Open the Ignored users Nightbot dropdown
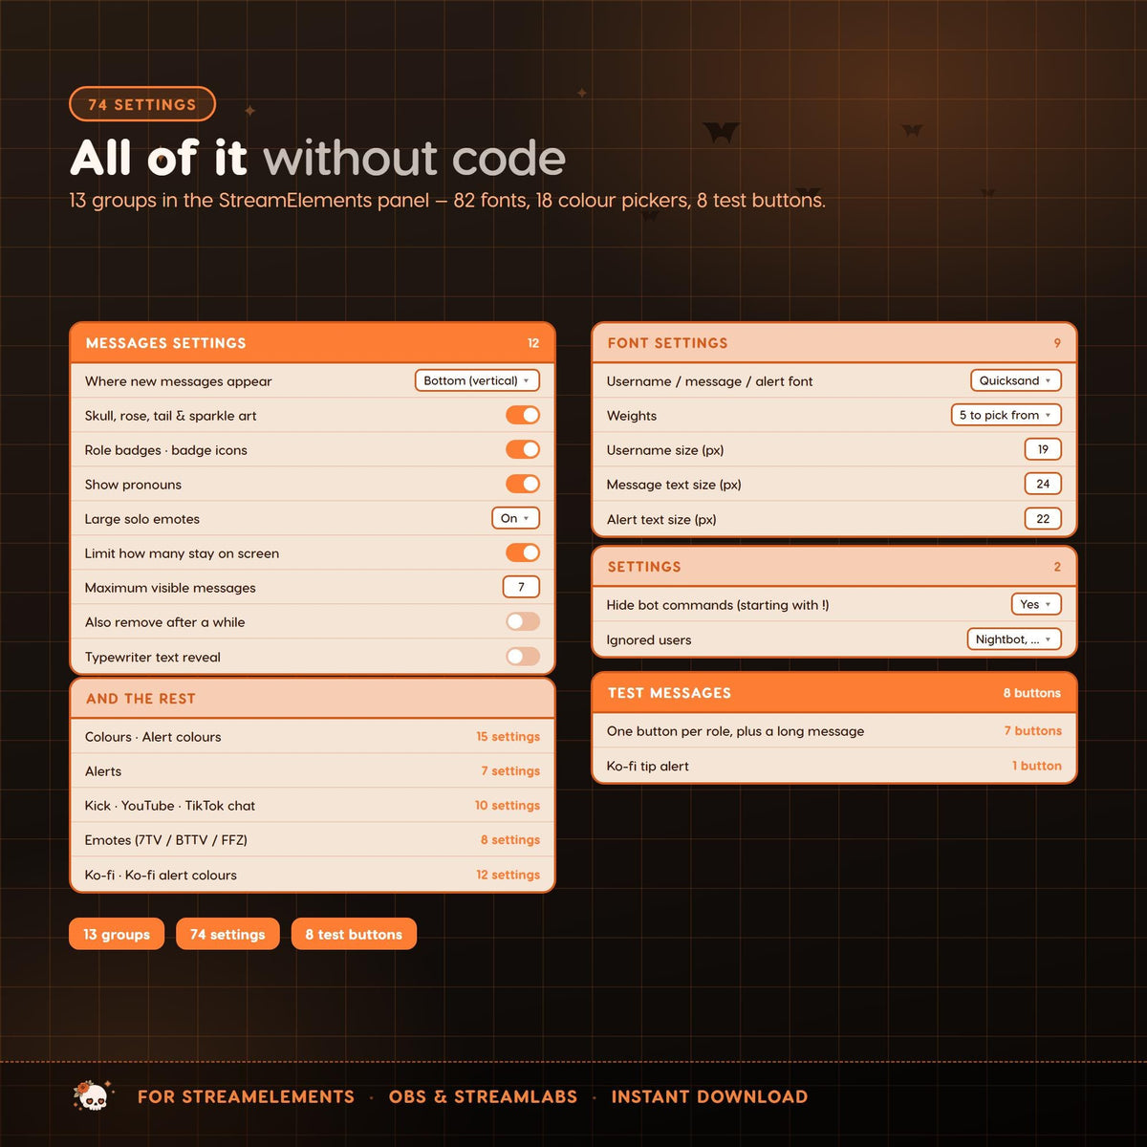This screenshot has width=1147, height=1147. (1014, 639)
